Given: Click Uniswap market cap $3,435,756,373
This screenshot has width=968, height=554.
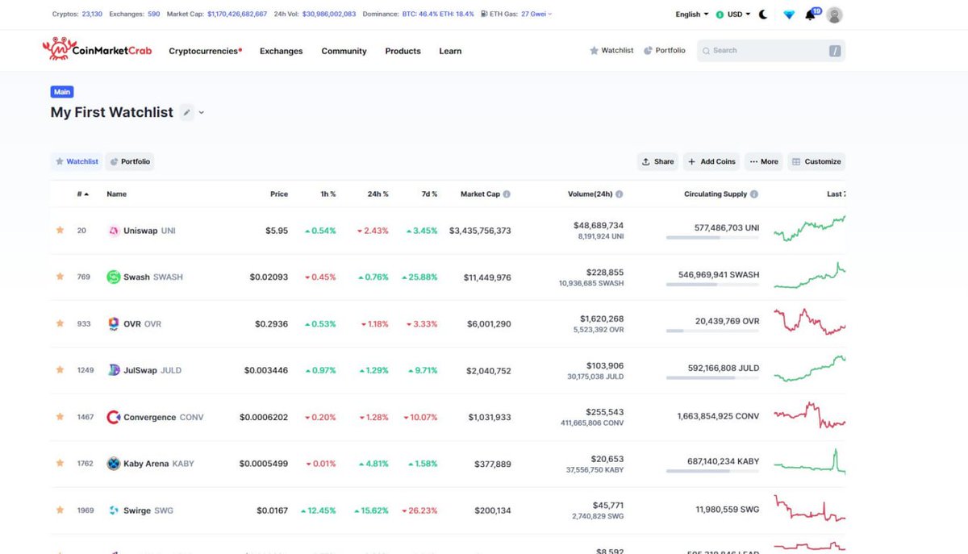Looking at the screenshot, I should coord(480,231).
